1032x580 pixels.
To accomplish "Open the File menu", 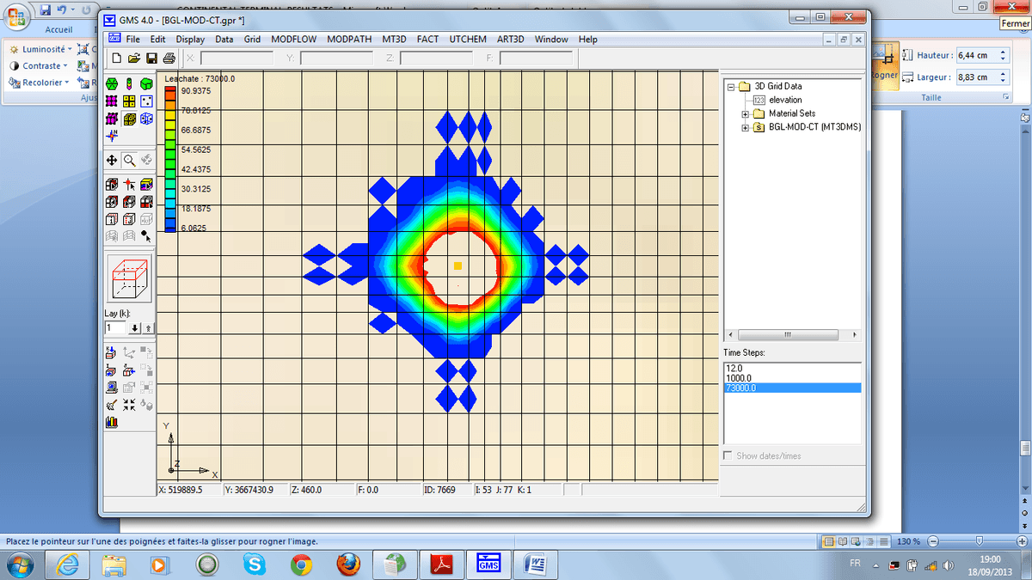I will [132, 40].
